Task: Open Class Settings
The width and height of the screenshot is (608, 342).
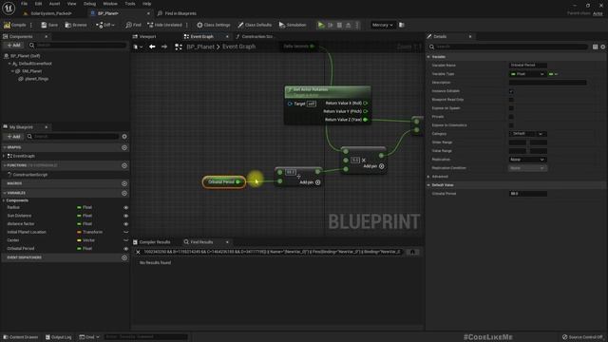Action: coord(213,25)
